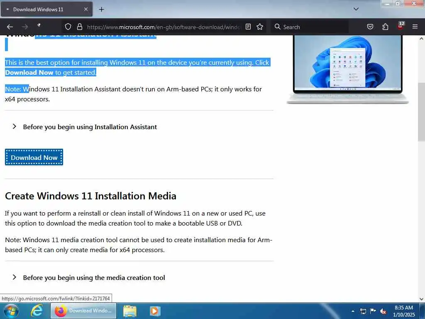Close the Download Windows 11 tab
This screenshot has height=319, width=425.
(x=85, y=10)
